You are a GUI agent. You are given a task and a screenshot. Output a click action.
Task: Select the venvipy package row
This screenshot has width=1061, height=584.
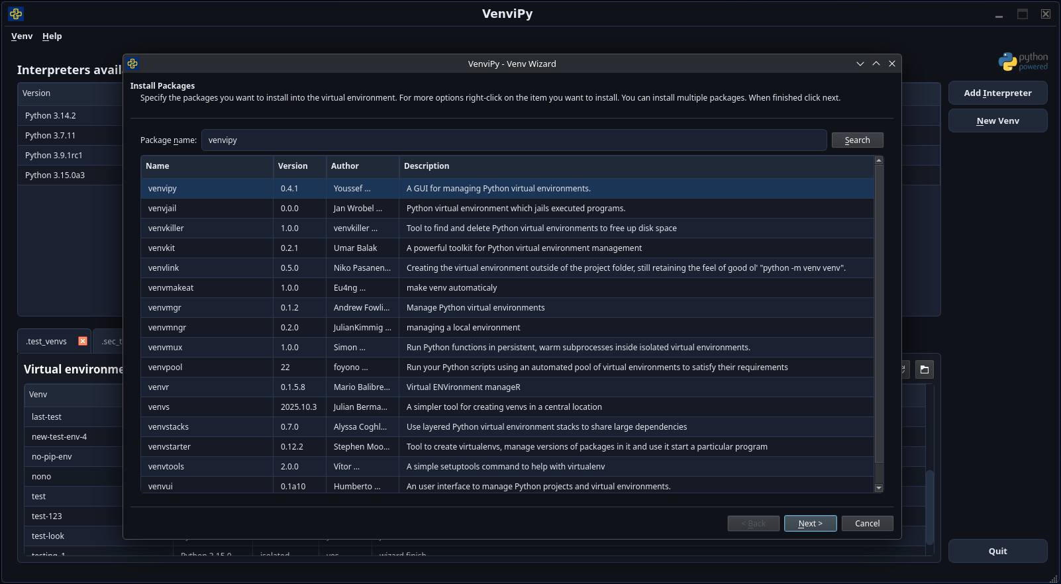click(507, 189)
